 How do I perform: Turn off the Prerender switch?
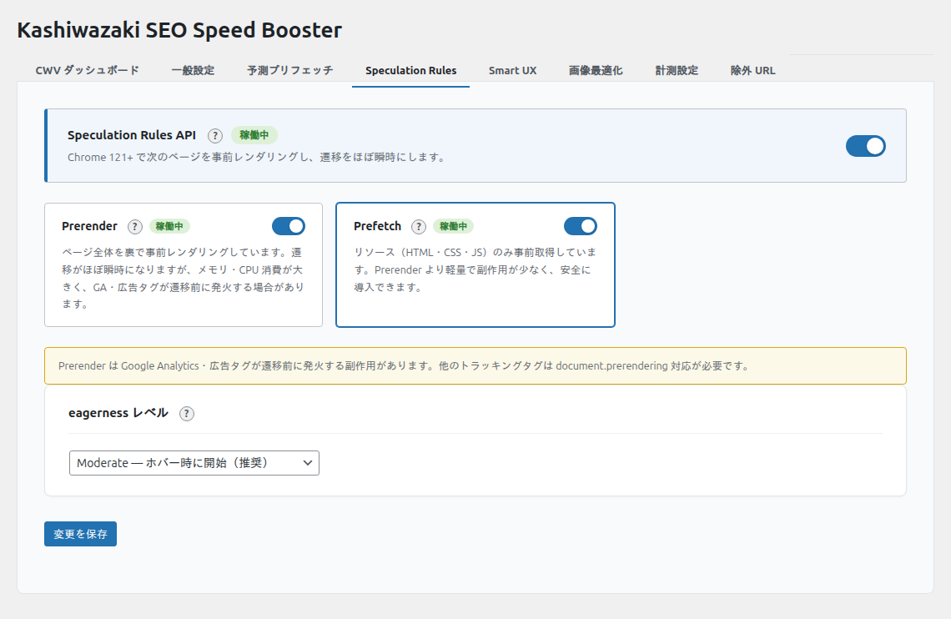[289, 226]
